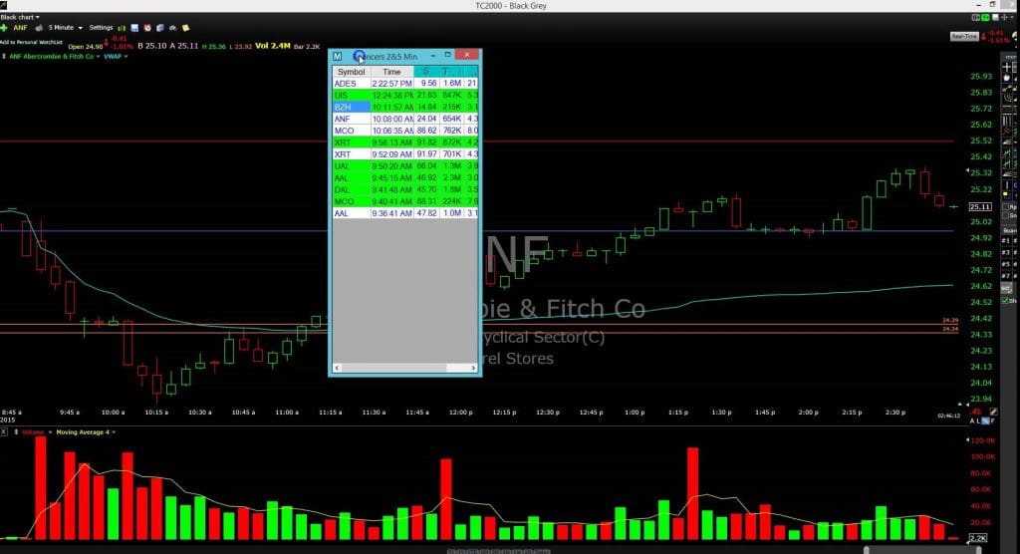Select the UAL row in scanner list
This screenshot has width=1020, height=554.
pos(405,166)
